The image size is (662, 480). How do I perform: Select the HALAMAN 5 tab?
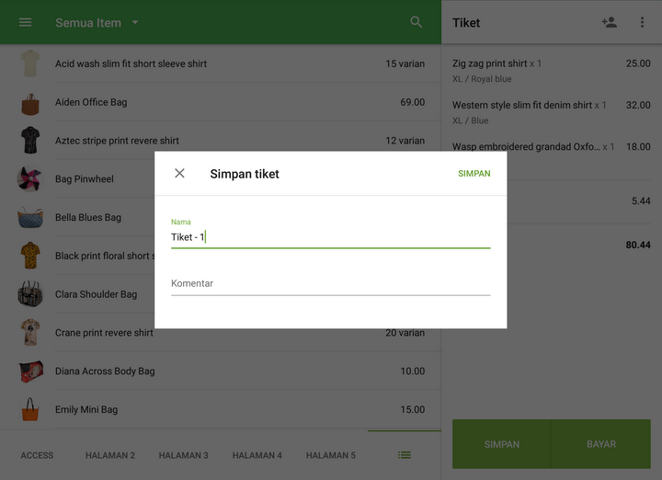click(330, 455)
